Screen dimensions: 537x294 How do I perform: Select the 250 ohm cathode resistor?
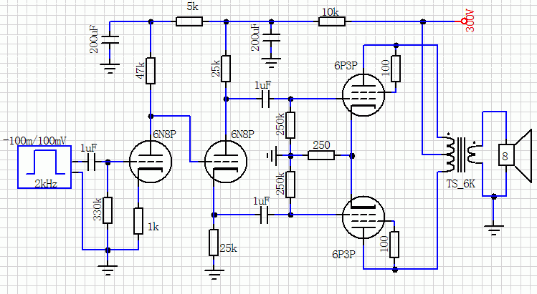click(x=320, y=155)
